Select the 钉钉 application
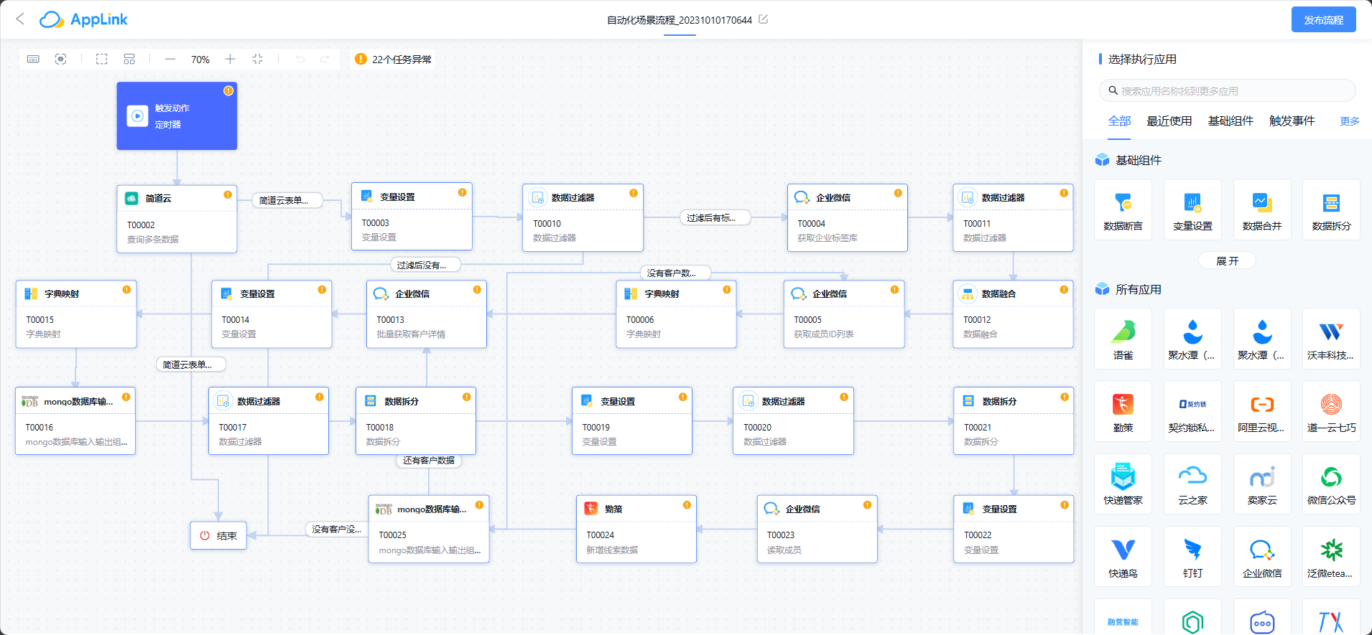 (1192, 557)
